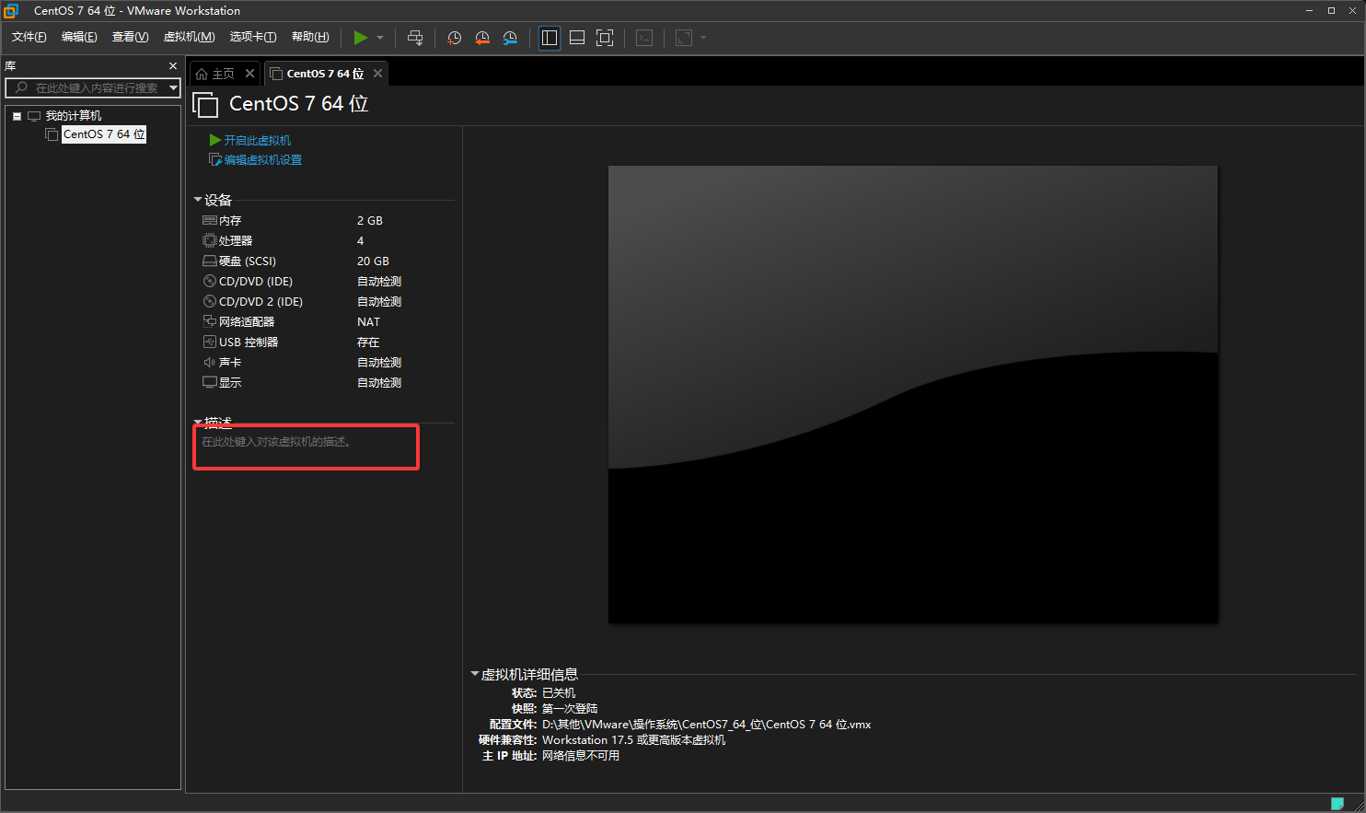Click the USB 控制器 label
1366x813 pixels.
[249, 343]
